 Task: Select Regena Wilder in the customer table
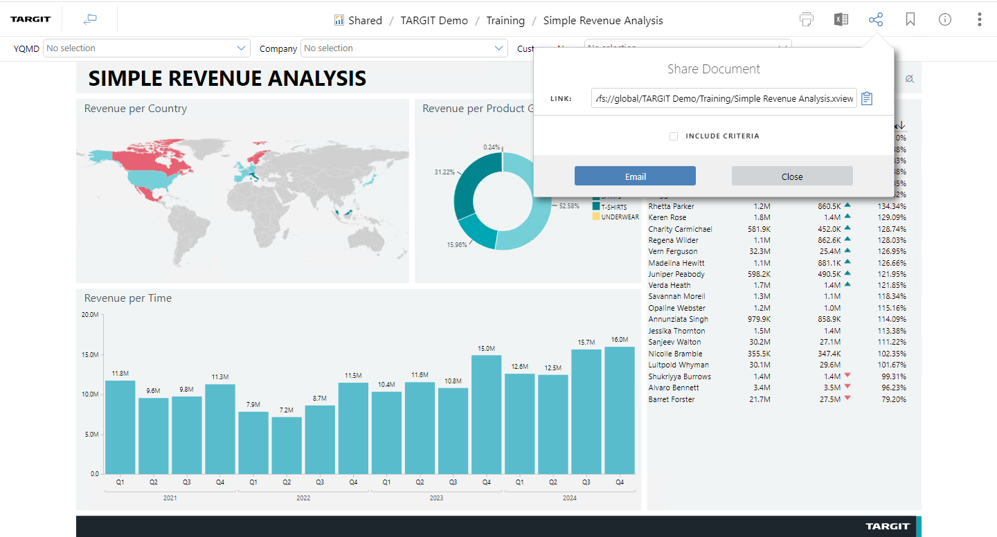673,240
